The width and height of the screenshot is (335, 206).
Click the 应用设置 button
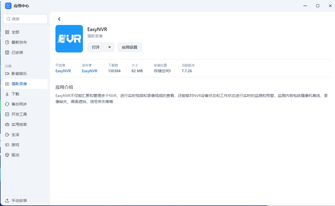[130, 47]
